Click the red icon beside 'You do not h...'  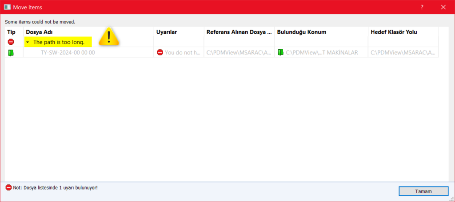160,52
